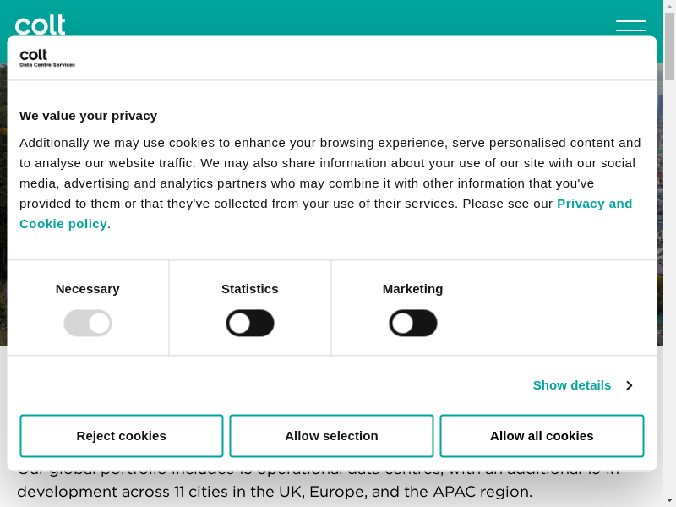The height and width of the screenshot is (507, 676).
Task: Open the Privacy and Cookie policy link
Action: point(594,204)
